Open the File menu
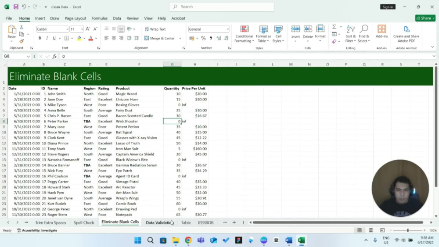This screenshot has height=247, width=439. [x=9, y=18]
